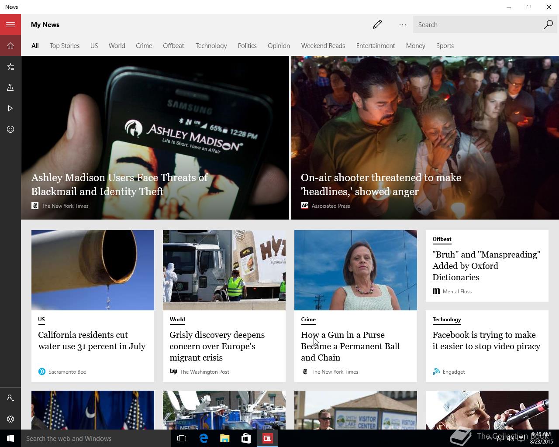Click the dripping water pipe thumbnail
Image resolution: width=559 pixels, height=447 pixels.
point(93,270)
